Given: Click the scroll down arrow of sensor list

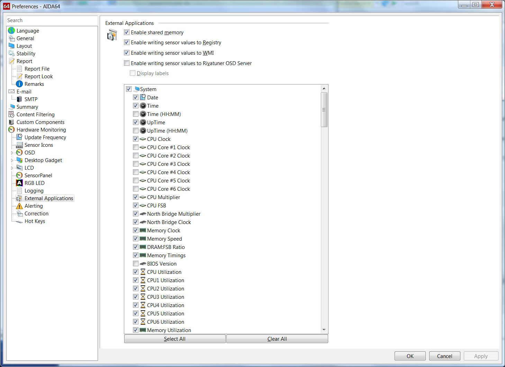Looking at the screenshot, I should point(324,330).
